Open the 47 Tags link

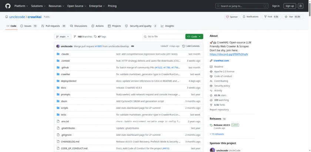pos(100,37)
